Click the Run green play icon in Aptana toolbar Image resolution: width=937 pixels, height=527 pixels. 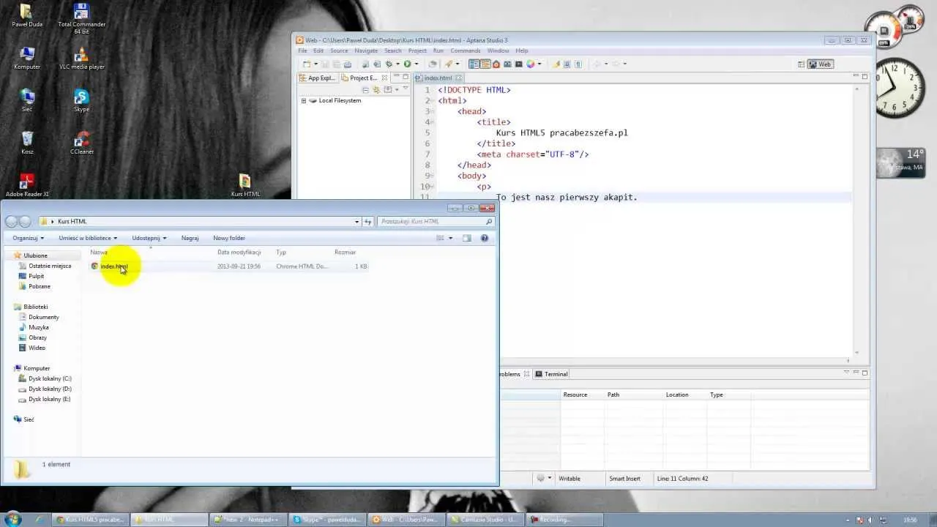point(408,64)
